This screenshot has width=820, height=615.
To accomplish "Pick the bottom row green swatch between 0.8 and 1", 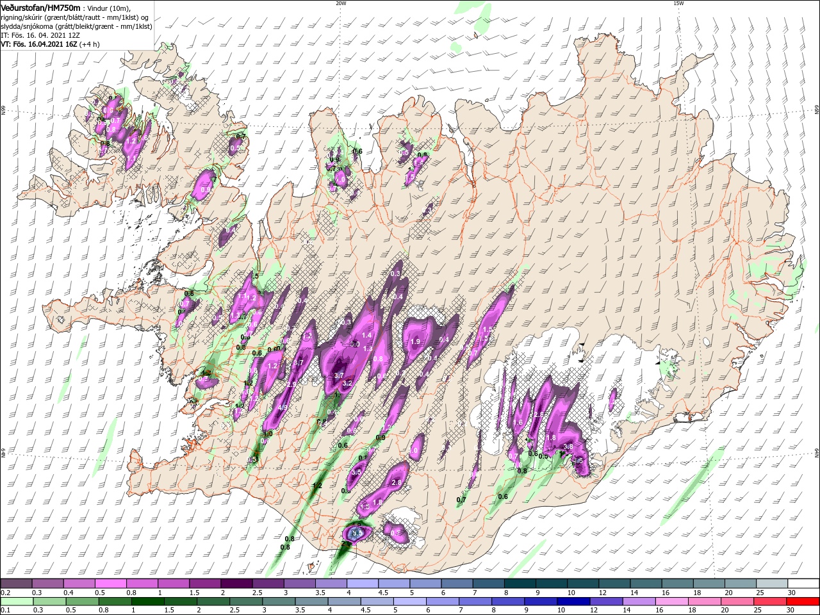I will coord(115,602).
